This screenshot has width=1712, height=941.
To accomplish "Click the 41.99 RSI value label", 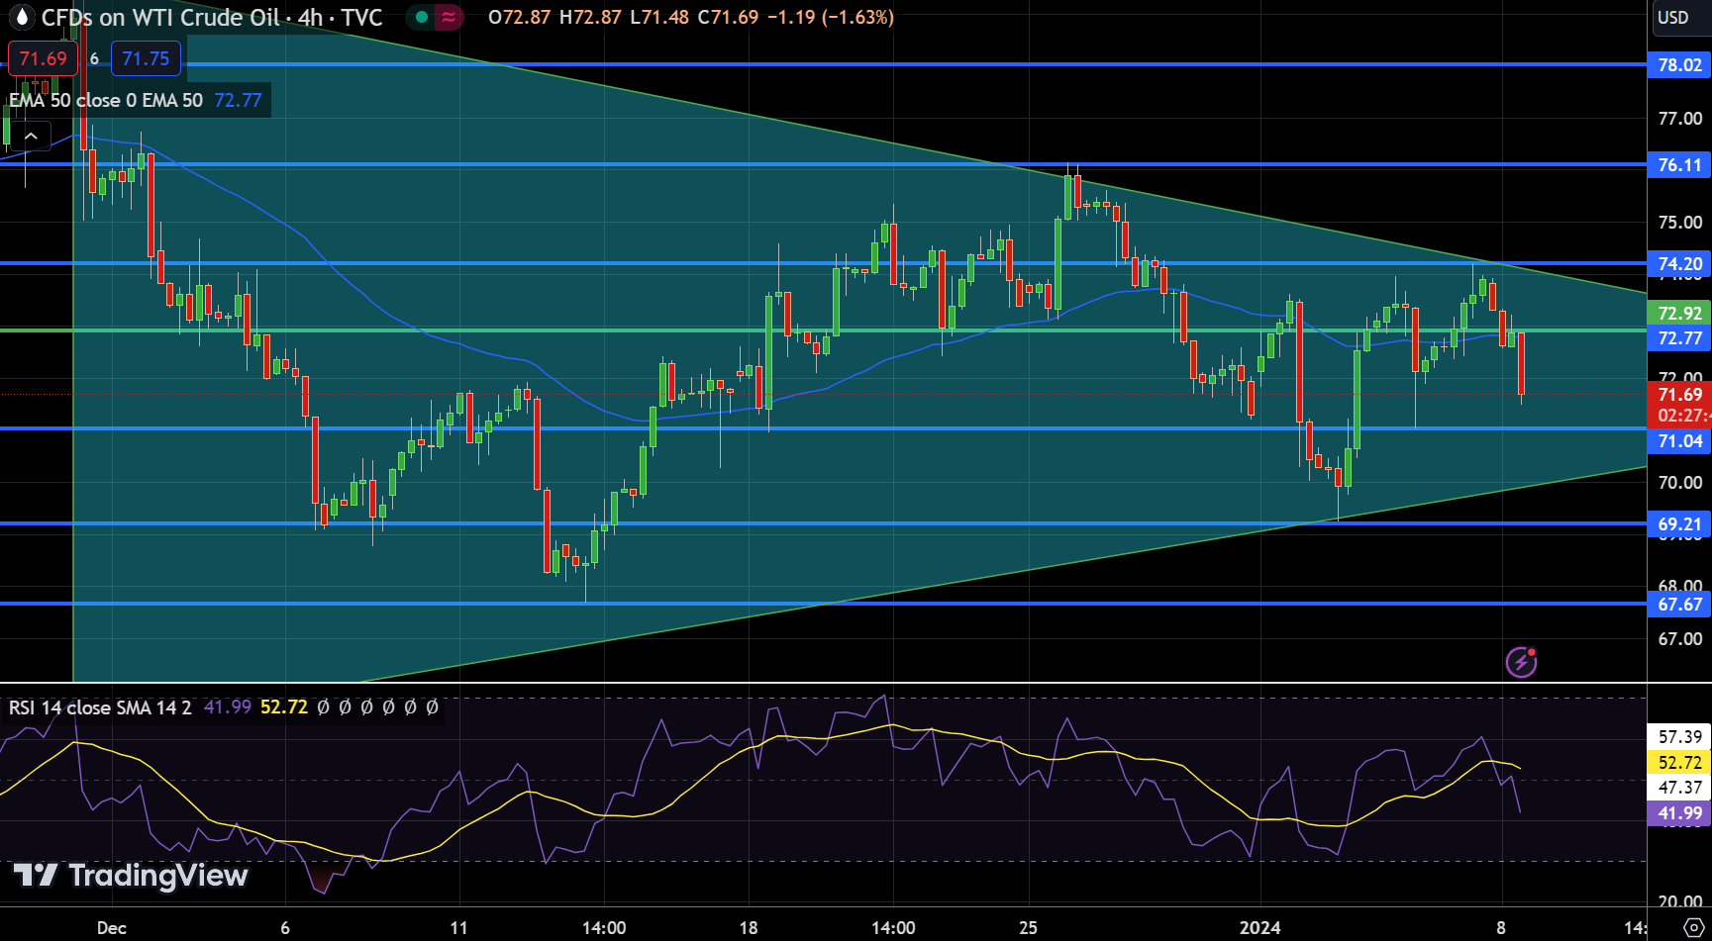I will [1679, 813].
